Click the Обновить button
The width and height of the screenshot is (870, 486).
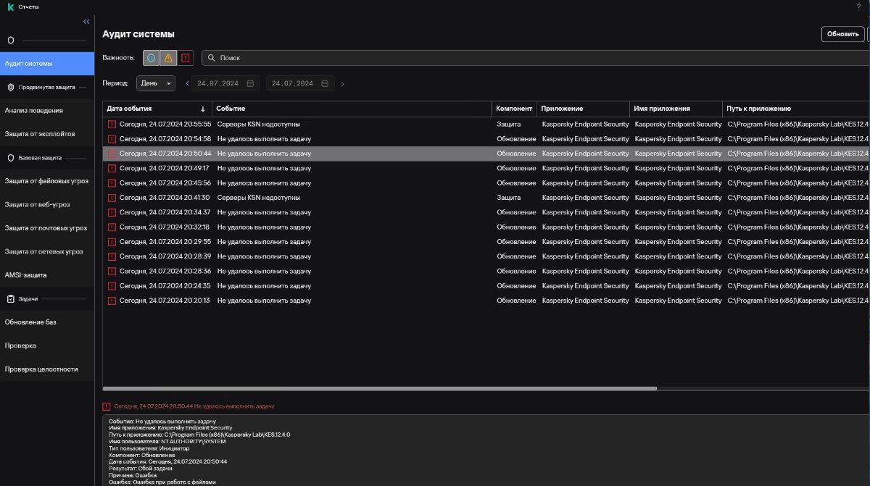(x=842, y=34)
